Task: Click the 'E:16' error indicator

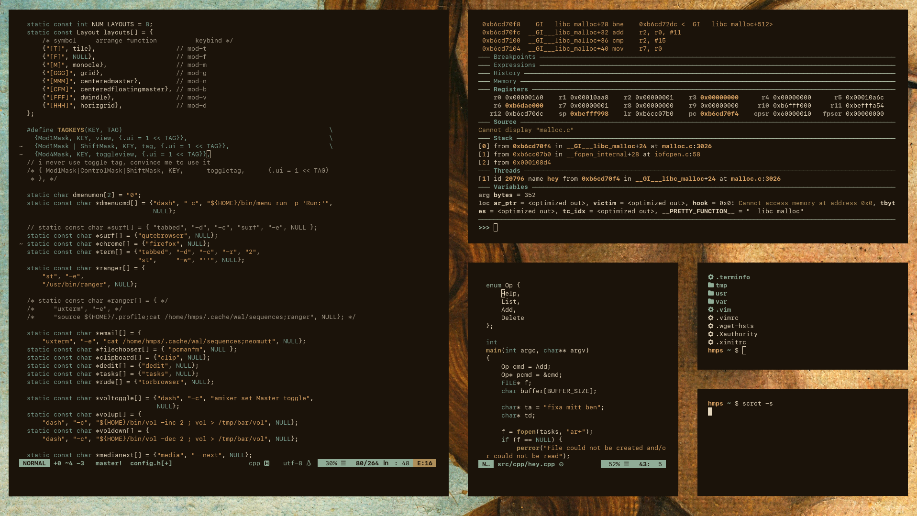Action: [x=425, y=463]
